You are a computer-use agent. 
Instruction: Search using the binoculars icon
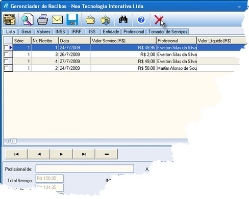coord(123,19)
